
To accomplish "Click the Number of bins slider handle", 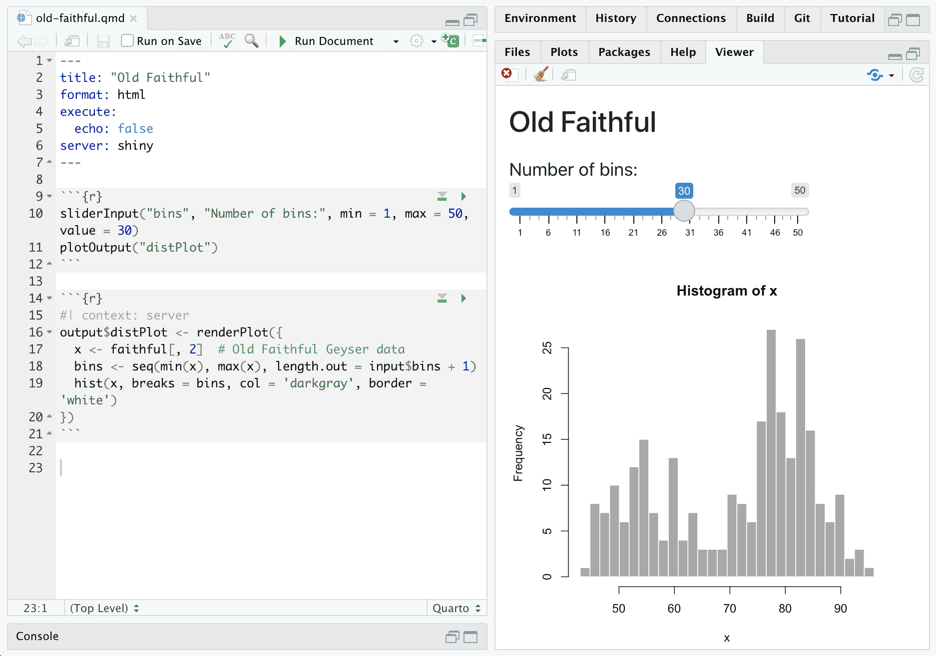I will coord(684,211).
